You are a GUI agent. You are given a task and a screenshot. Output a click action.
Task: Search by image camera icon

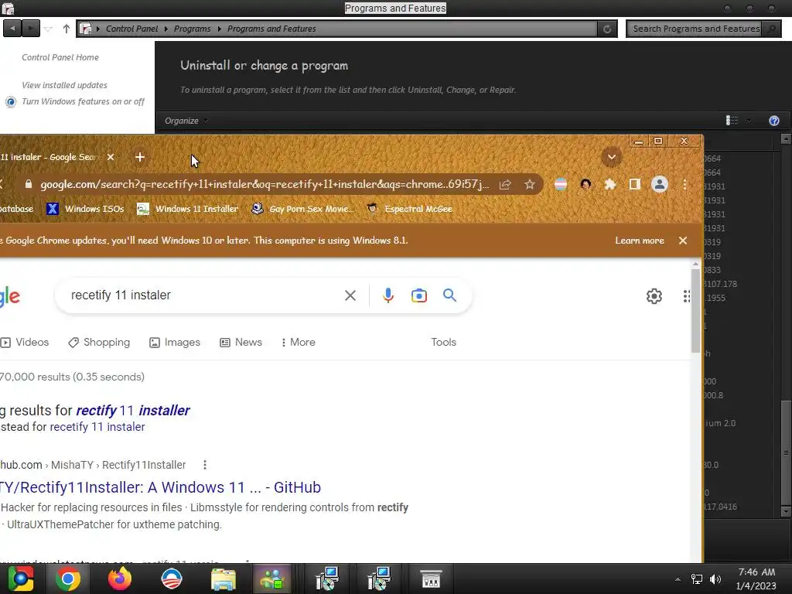click(x=418, y=295)
